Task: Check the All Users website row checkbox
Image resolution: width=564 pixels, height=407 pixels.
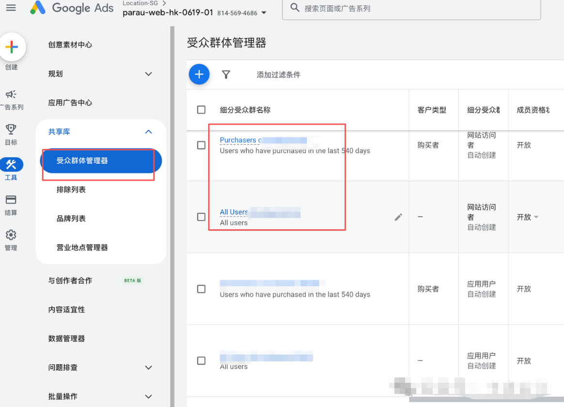Action: (x=201, y=217)
